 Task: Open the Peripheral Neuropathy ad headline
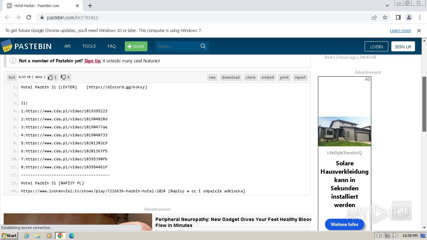pyautogui.click(x=233, y=222)
